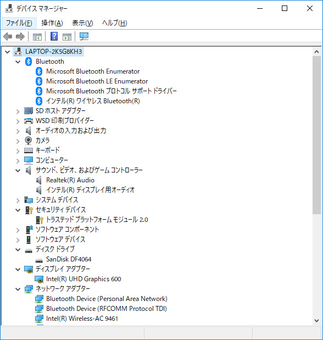Viewport: 323px width, 340px height.
Task: Click the WSD 印刷プロバイダー printer icon
Action: (x=29, y=121)
